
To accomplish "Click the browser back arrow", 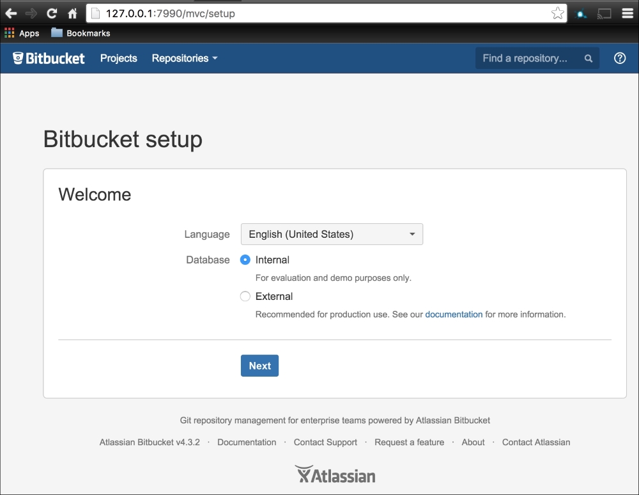I will coord(12,13).
